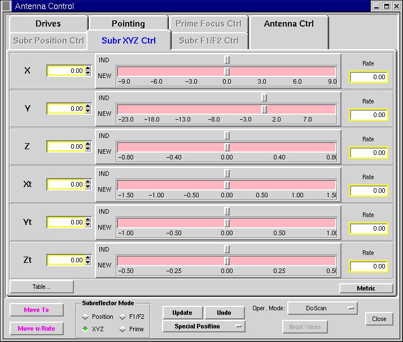The image size is (403, 342).
Task: Click the Y IND indicator slider handle
Action: pos(264,98)
